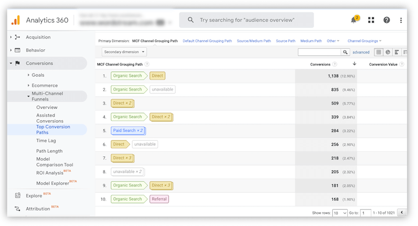Show help for Conversion Value column
Image resolution: width=418 pixels, height=226 pixels.
(402, 64)
